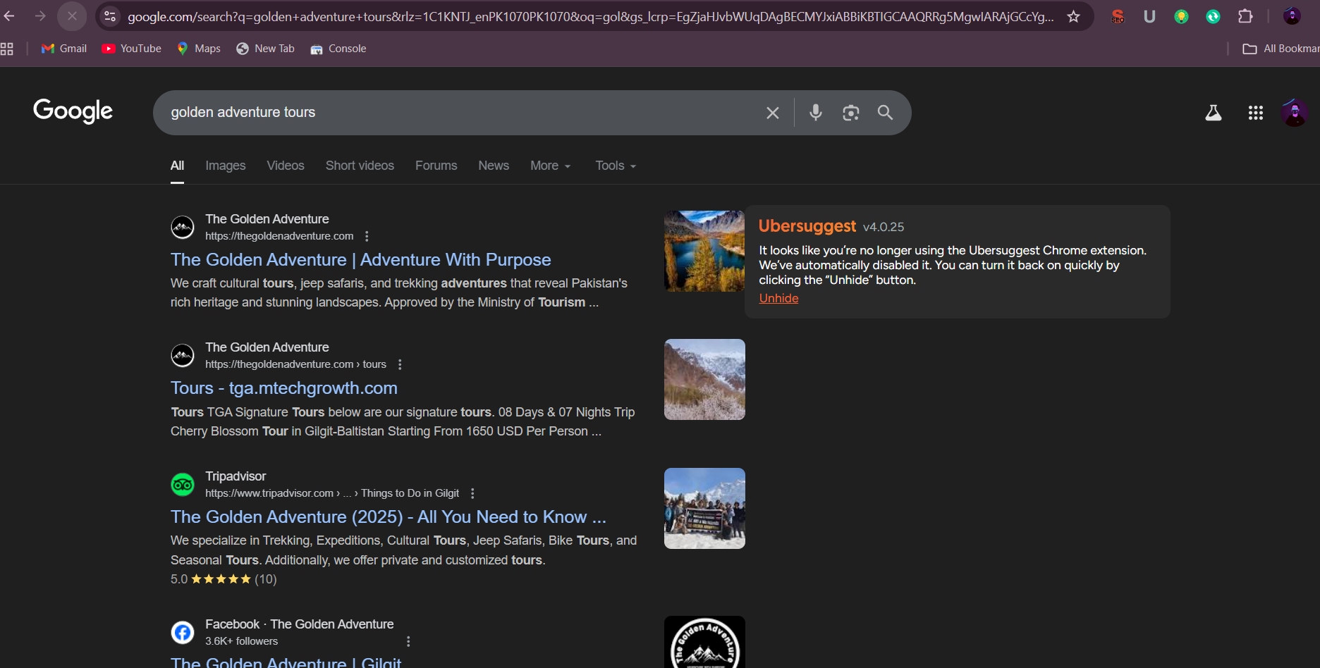Select the All results tab
The height and width of the screenshot is (668, 1320).
177,166
